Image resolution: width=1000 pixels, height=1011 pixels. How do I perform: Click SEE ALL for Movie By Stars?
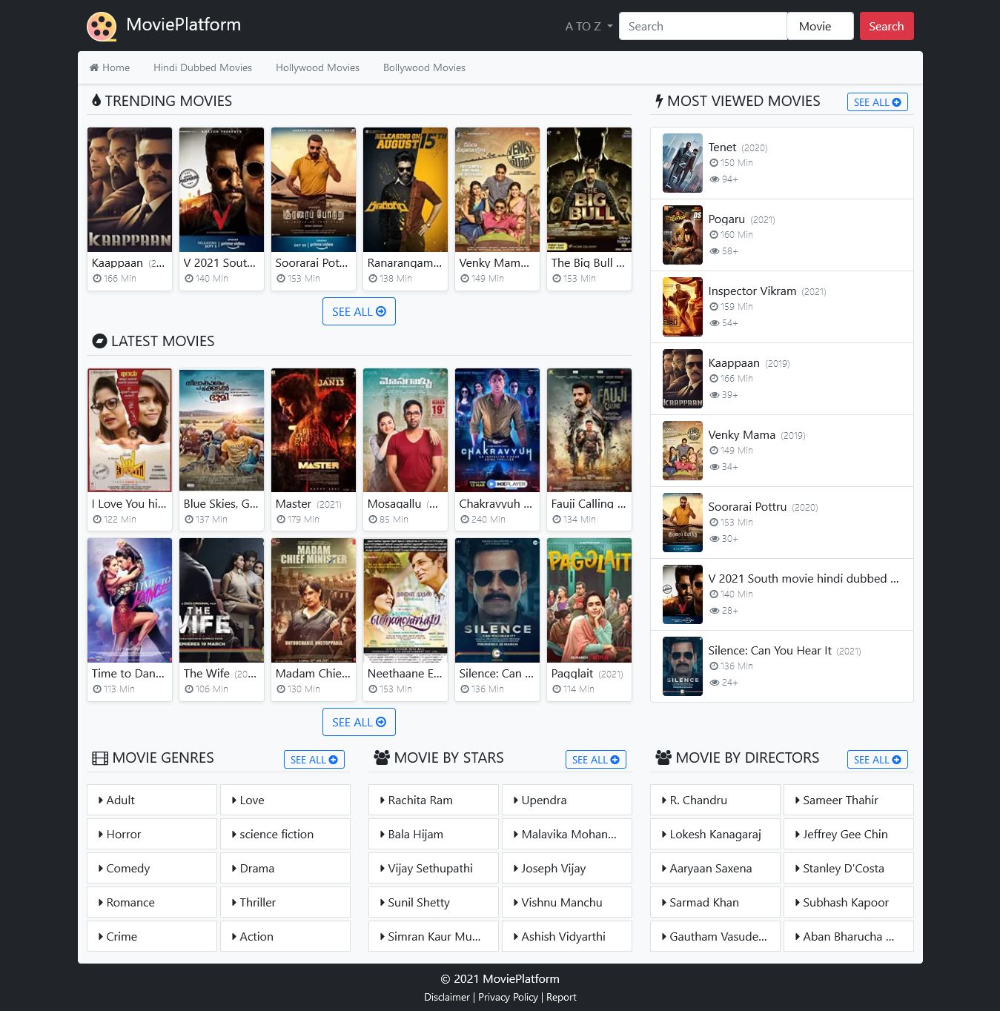pos(595,760)
